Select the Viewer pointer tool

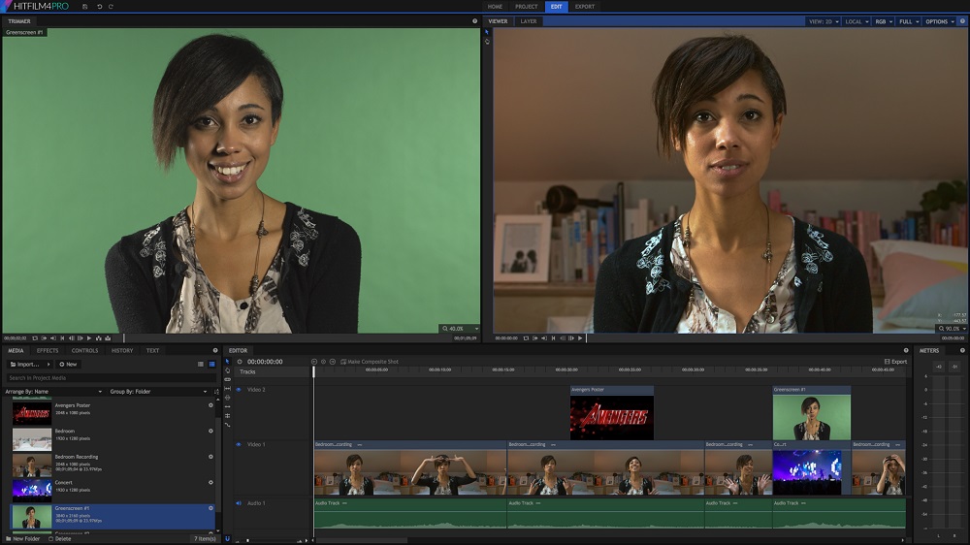[x=487, y=32]
